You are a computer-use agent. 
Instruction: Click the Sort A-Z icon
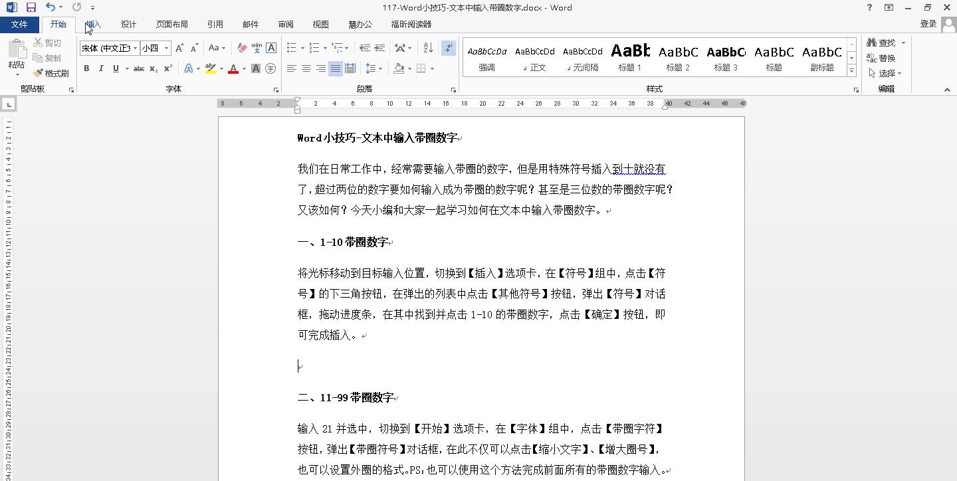point(428,48)
